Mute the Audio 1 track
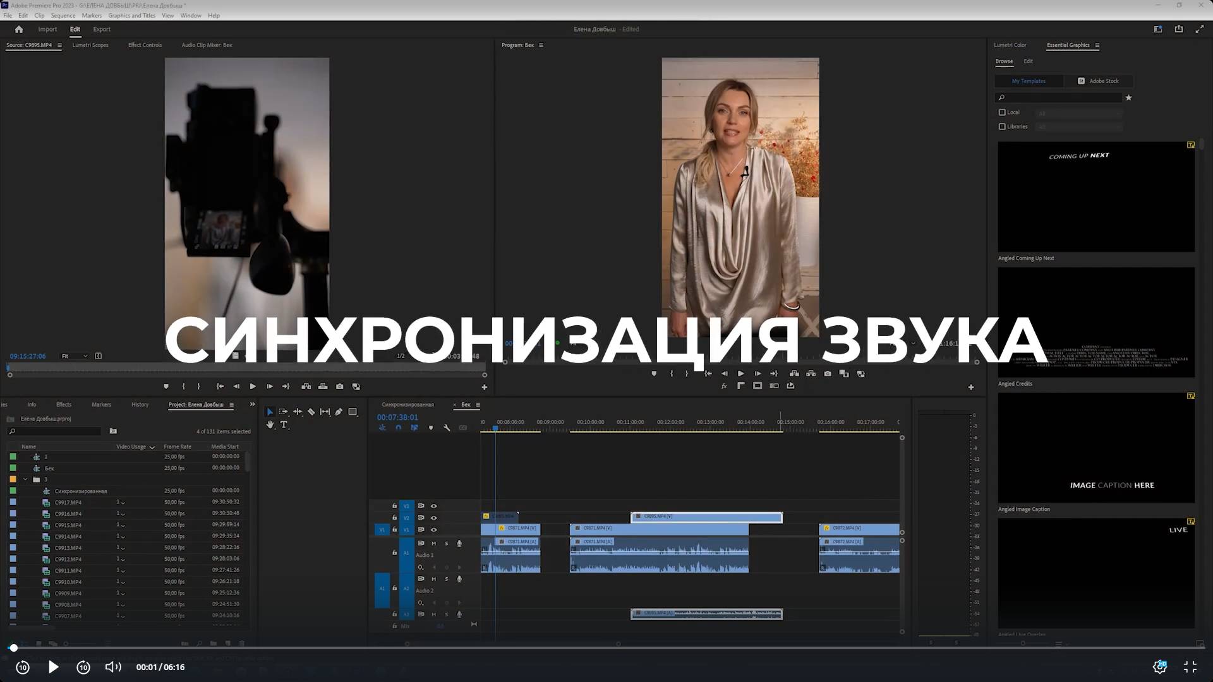 (433, 544)
